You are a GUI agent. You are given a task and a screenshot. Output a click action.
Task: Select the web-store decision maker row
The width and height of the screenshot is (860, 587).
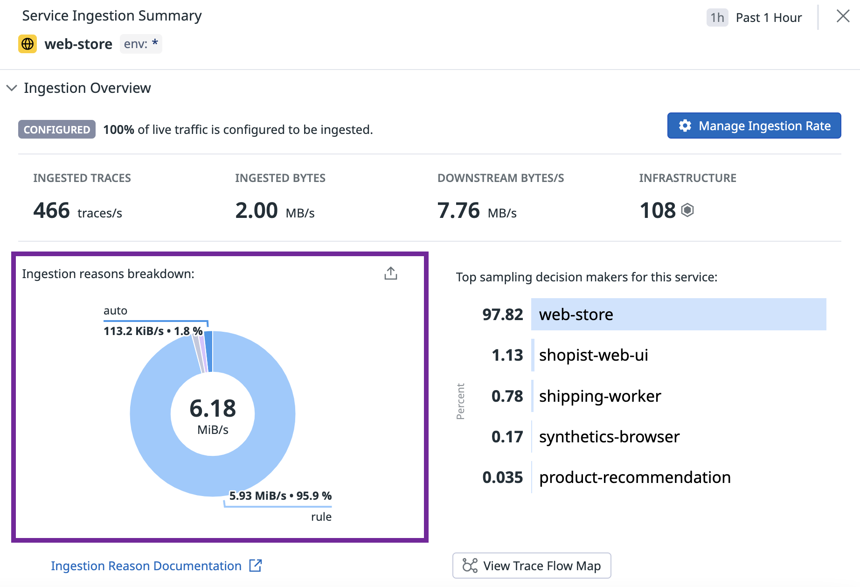[x=678, y=314]
